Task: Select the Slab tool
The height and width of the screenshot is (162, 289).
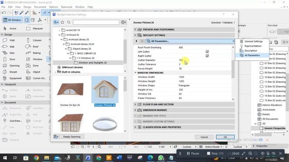Action: tap(9, 47)
